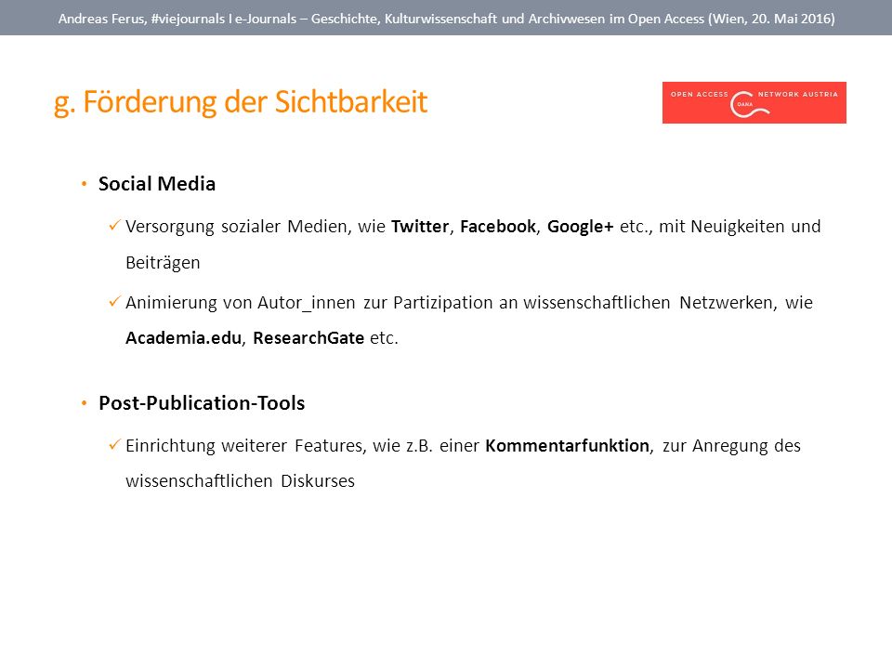
Task: Click the bold word 'Kommentarfunktion'
Action: click(567, 445)
